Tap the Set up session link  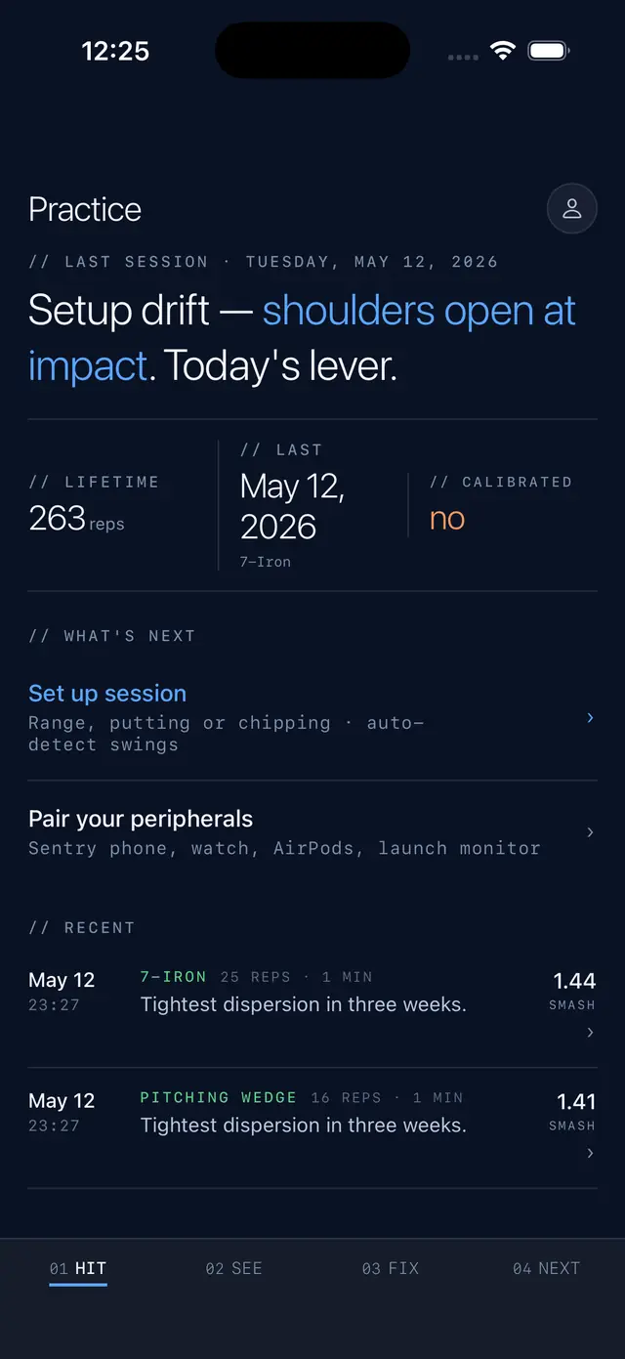[x=107, y=693]
